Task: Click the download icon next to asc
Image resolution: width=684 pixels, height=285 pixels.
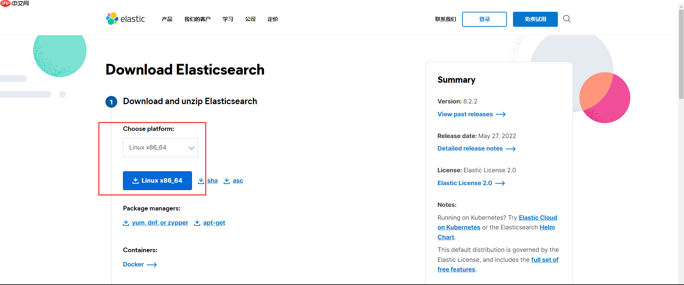Action: [x=227, y=181]
